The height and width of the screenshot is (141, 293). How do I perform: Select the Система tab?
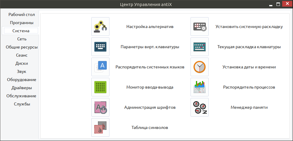(21, 31)
